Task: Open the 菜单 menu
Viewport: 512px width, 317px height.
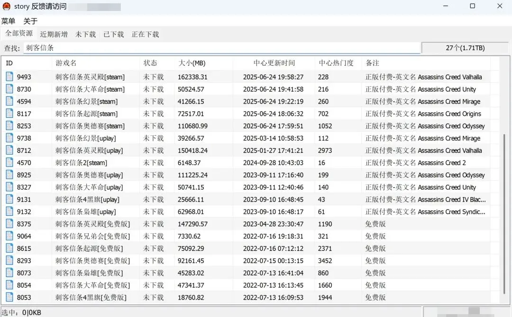Action: click(8, 21)
